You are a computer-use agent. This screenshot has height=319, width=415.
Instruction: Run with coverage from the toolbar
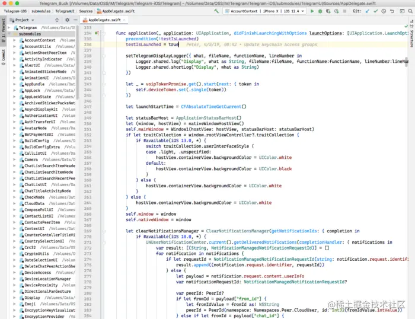click(x=328, y=11)
